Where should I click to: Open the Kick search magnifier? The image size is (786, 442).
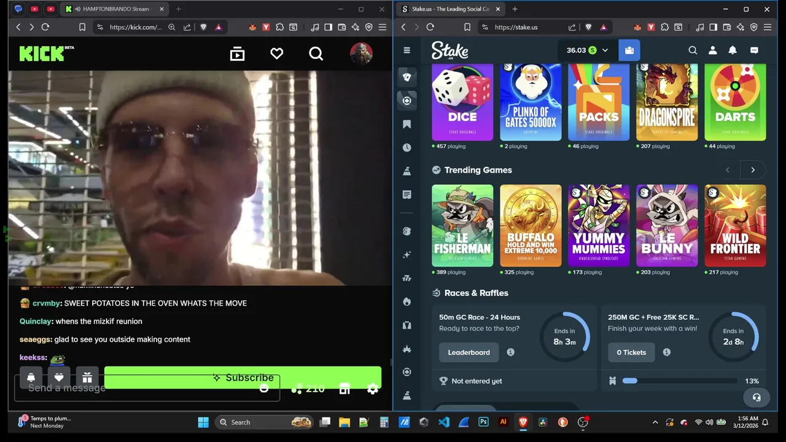tap(316, 54)
